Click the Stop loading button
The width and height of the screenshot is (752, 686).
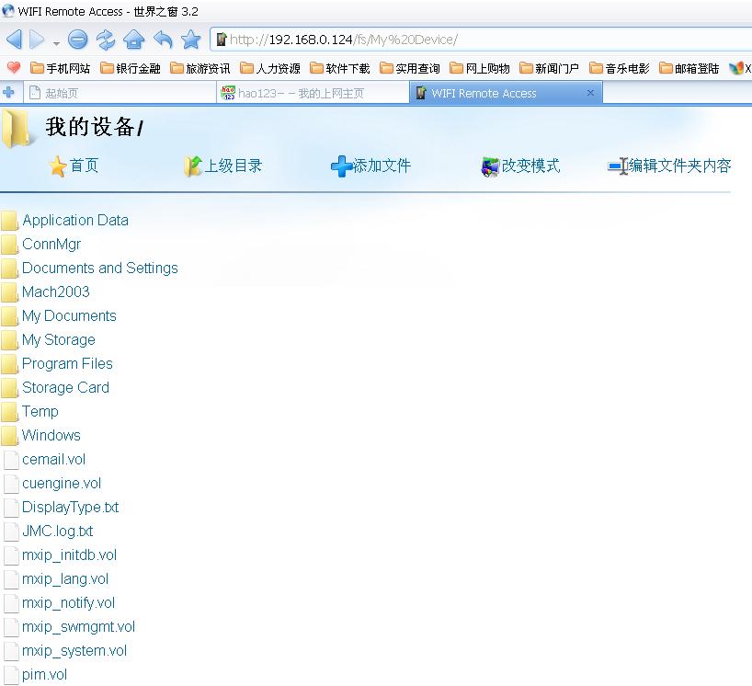click(78, 40)
